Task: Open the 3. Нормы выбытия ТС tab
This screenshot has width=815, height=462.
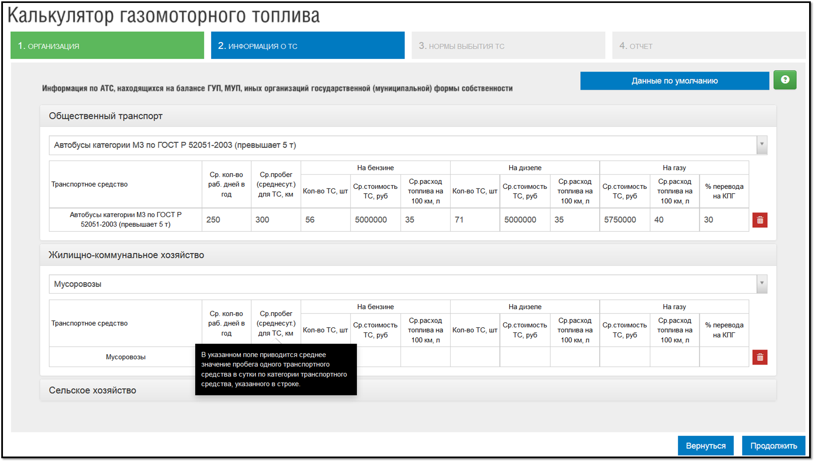Action: point(508,45)
